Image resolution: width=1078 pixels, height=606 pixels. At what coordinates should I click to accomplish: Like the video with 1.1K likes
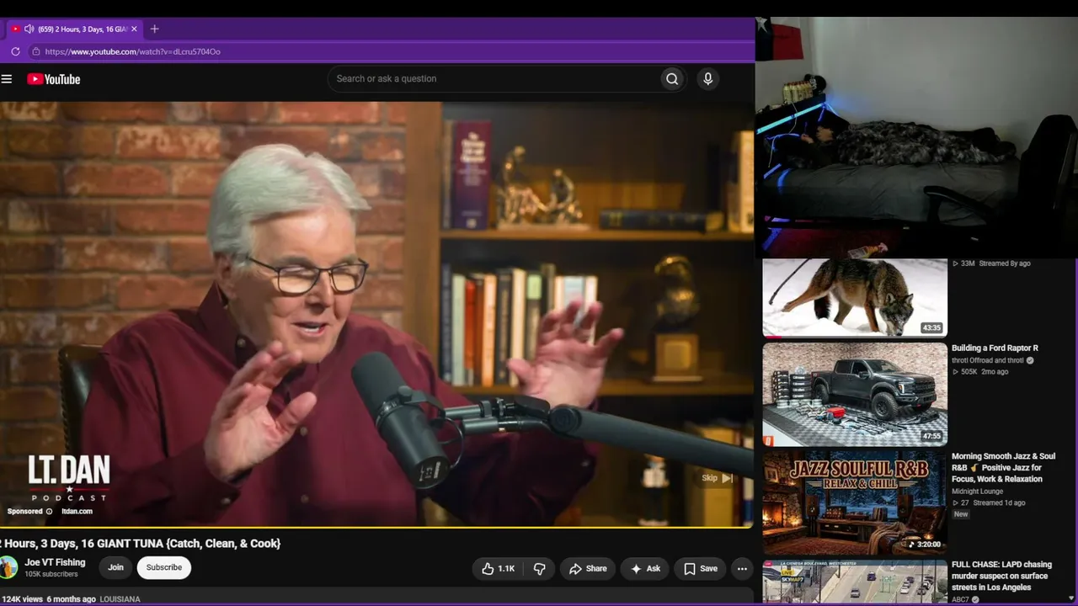pos(498,568)
